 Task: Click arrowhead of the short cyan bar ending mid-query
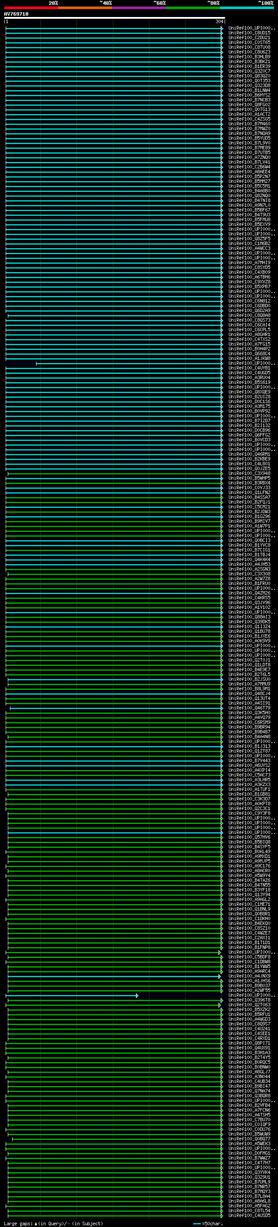[137, 995]
